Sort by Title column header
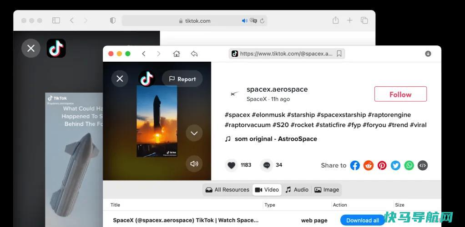465x227 pixels. (116, 205)
